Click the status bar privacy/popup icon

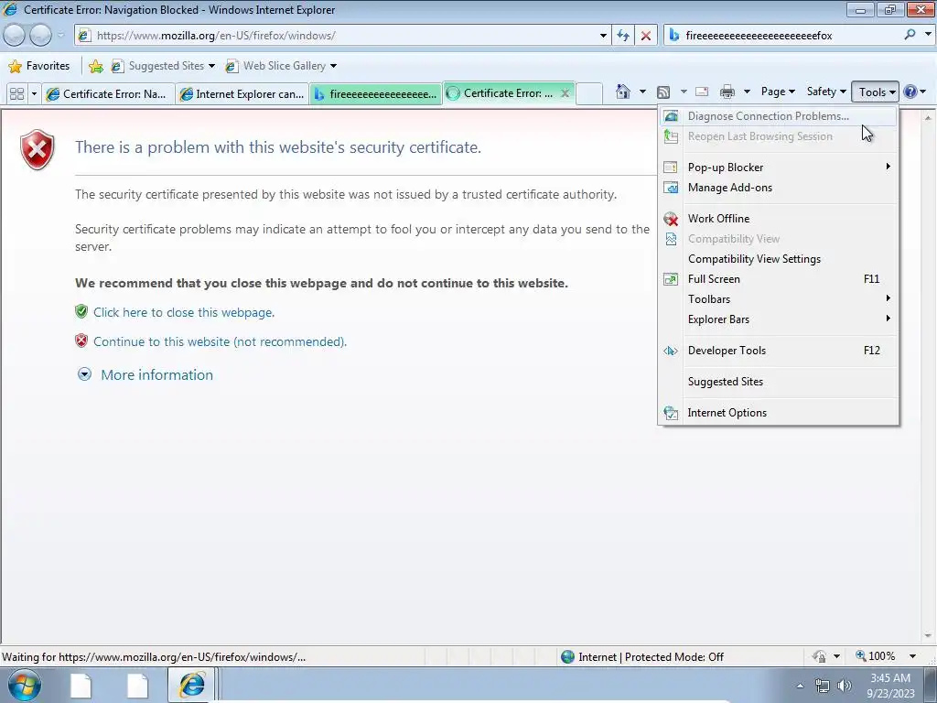(x=819, y=656)
